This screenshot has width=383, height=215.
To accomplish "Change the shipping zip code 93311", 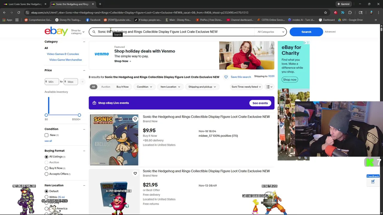I will point(271,76).
